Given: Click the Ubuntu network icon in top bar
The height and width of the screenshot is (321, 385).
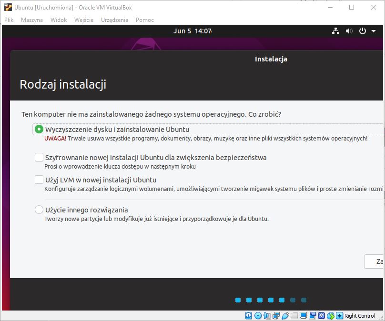Looking at the screenshot, I should pos(335,31).
